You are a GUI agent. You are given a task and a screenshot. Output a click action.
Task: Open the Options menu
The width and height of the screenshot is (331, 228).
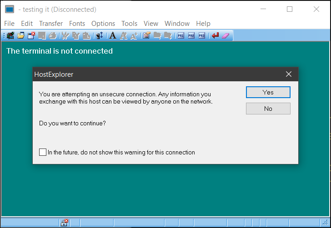tap(103, 24)
